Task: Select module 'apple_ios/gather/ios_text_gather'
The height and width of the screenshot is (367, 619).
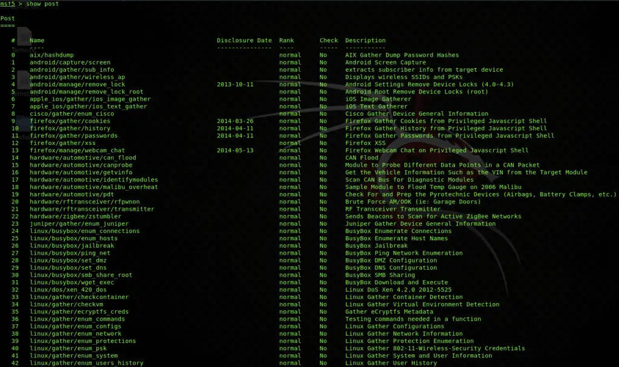Action: [88, 106]
